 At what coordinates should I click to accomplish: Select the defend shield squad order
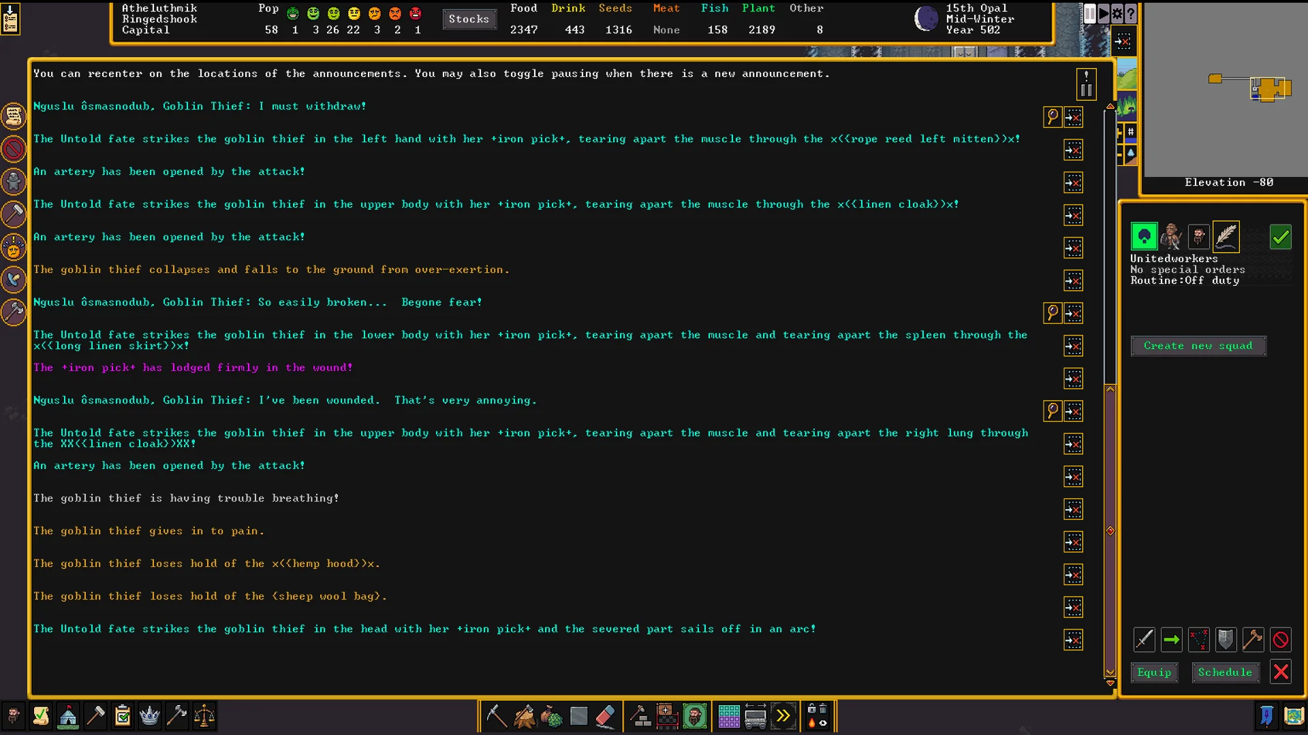tap(1226, 640)
